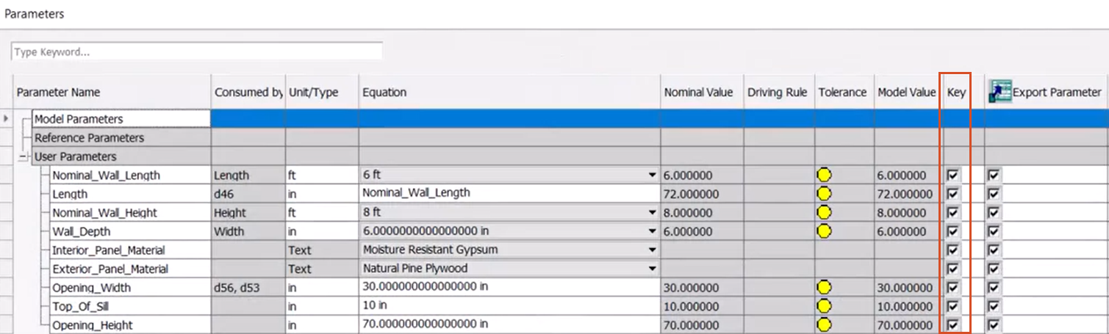
Task: Click the Driving Rule column header
Action: (x=778, y=92)
